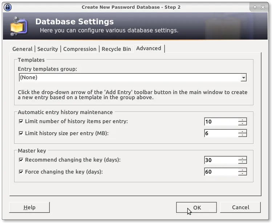Click the database folder icon in the header
The height and width of the screenshot is (223, 272).
click(18, 27)
